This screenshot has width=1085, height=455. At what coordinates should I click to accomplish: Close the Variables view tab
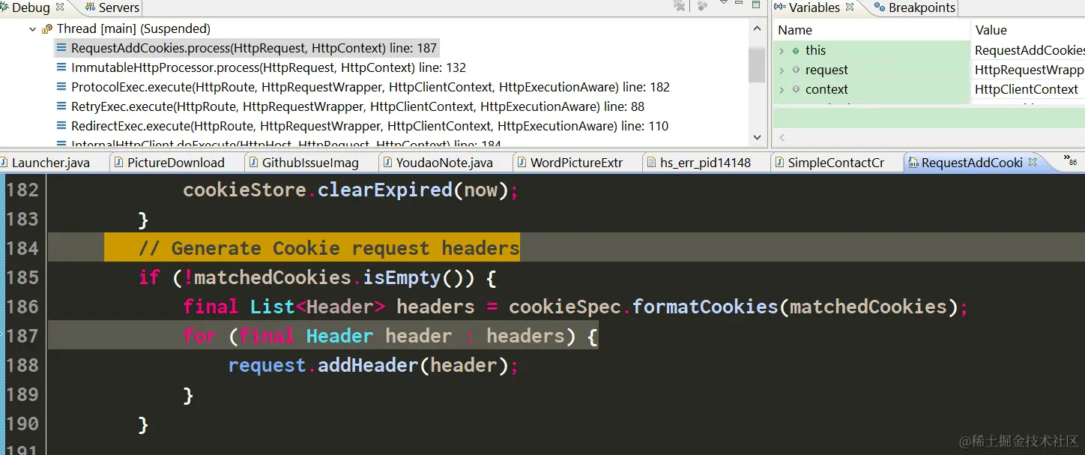[x=850, y=7]
